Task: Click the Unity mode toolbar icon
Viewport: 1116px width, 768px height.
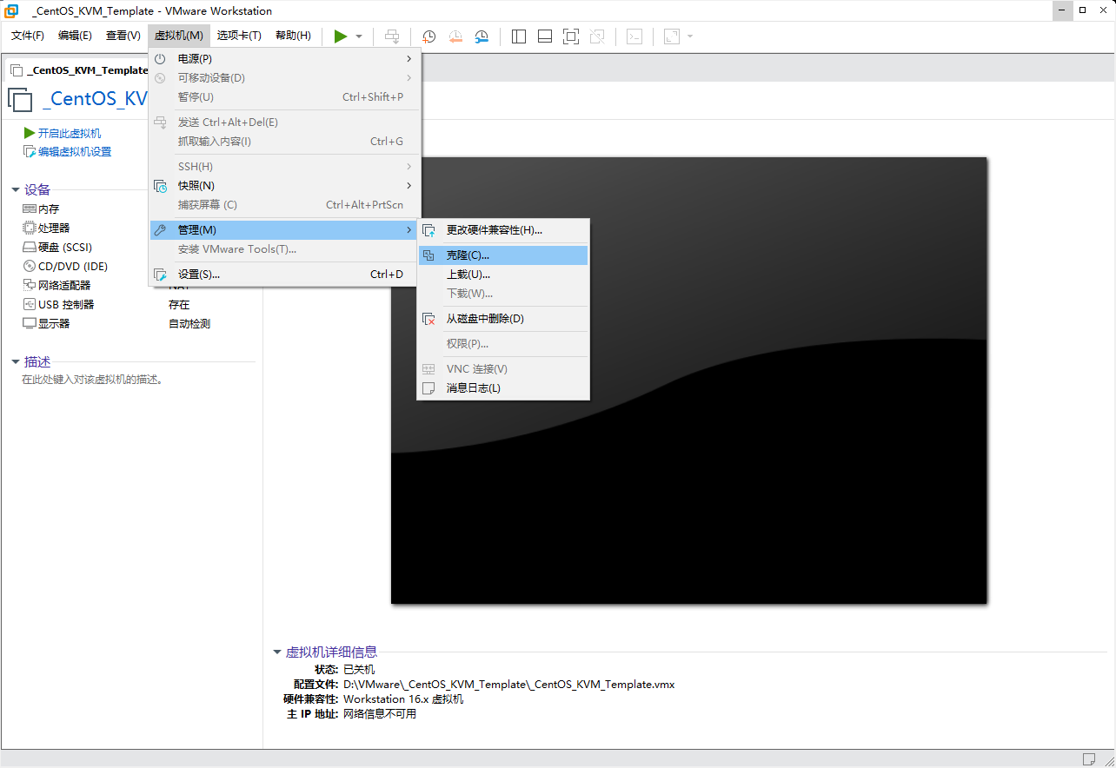Action: [x=597, y=36]
